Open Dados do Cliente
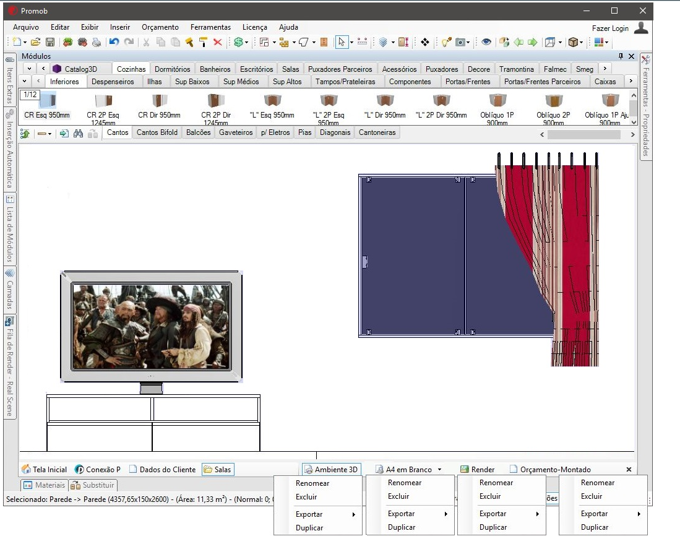 [x=162, y=469]
